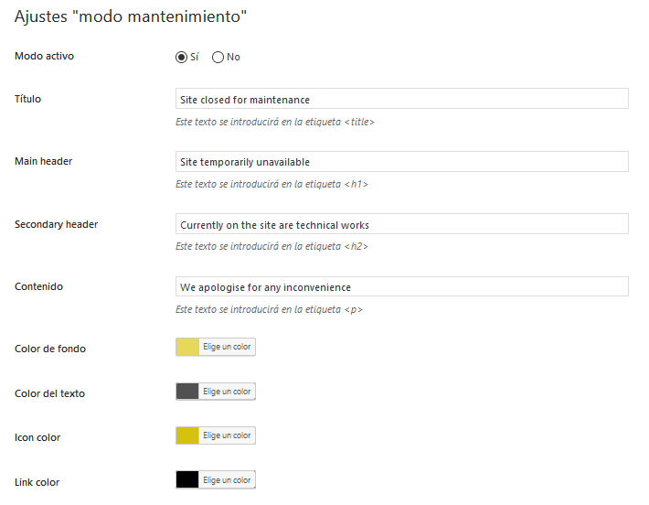Select the "Sí" radio button
The image size is (649, 505).
(x=181, y=58)
